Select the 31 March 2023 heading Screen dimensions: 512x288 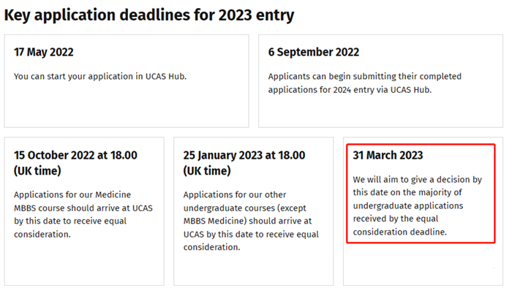click(x=388, y=155)
